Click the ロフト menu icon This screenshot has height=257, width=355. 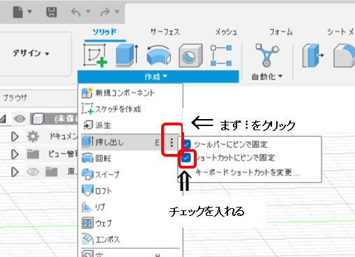coord(87,190)
